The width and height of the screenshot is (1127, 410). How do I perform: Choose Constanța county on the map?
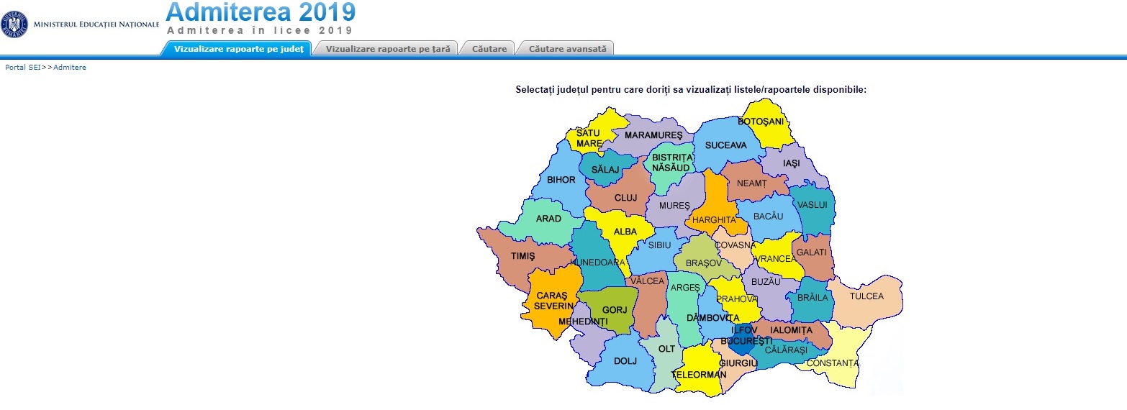point(833,363)
